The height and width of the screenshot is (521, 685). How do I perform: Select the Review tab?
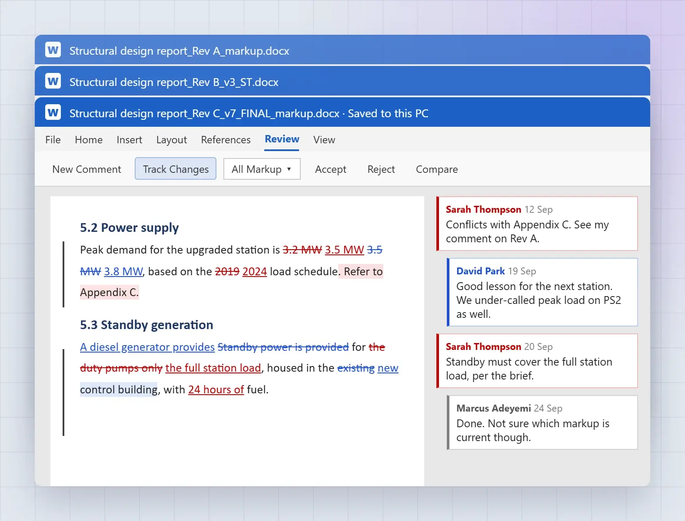tap(282, 139)
